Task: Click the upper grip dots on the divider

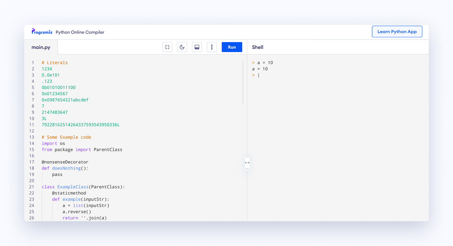Action: pyautogui.click(x=247, y=156)
